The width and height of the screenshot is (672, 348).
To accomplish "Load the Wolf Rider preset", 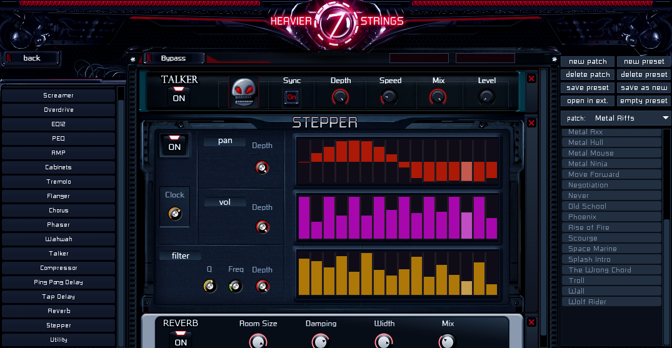I will [x=611, y=302].
